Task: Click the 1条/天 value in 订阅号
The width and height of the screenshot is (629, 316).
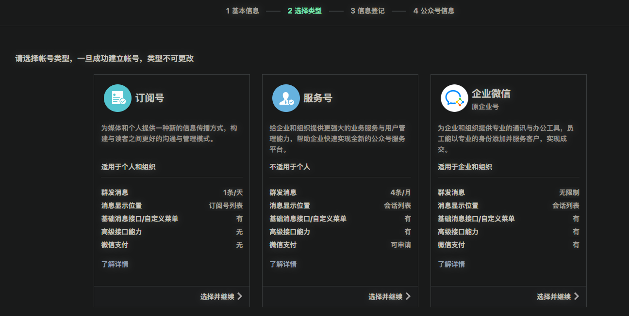Action: click(233, 192)
